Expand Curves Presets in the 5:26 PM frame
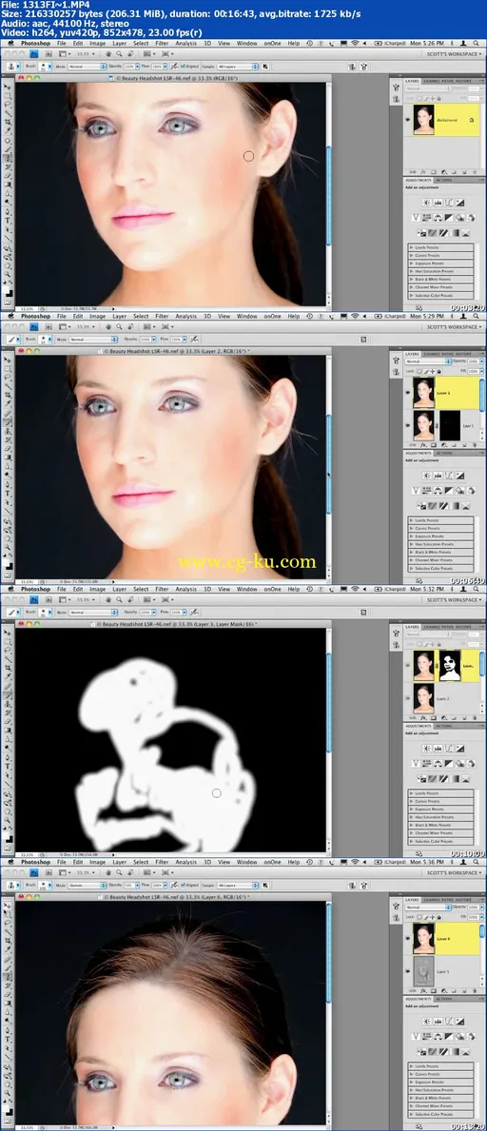487x1131 pixels. 411,255
